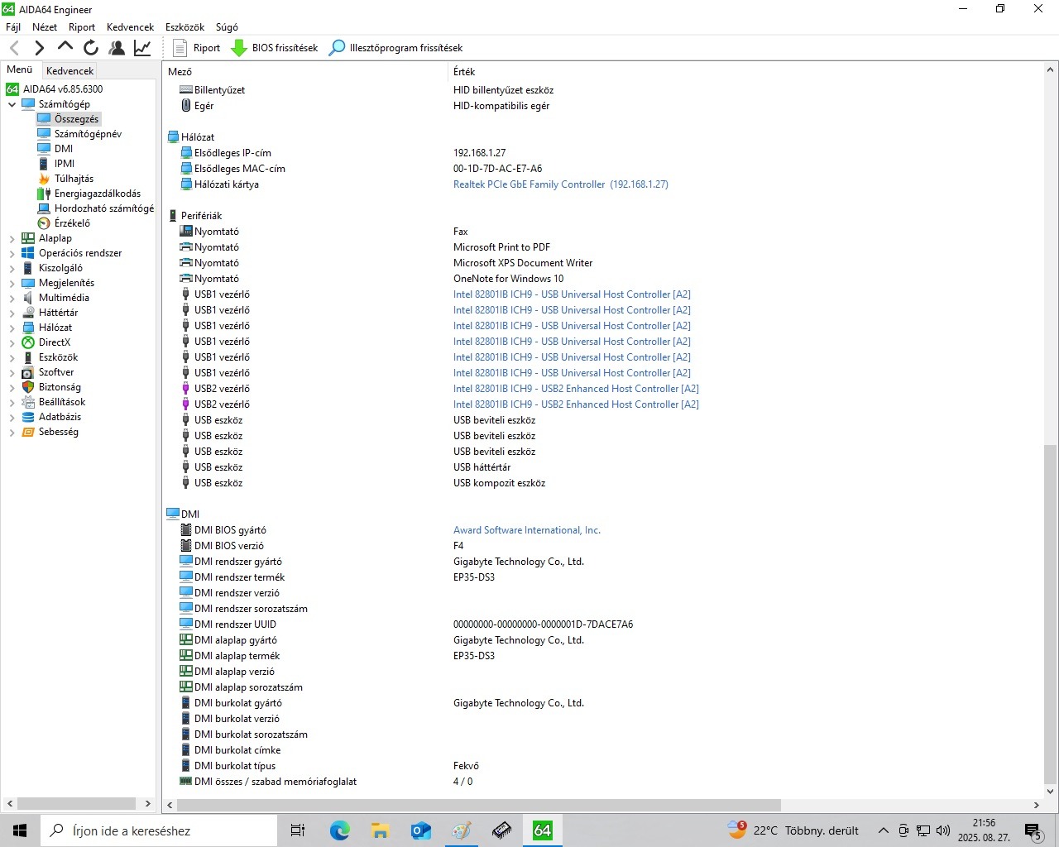Open the Nézet menu

click(x=45, y=27)
